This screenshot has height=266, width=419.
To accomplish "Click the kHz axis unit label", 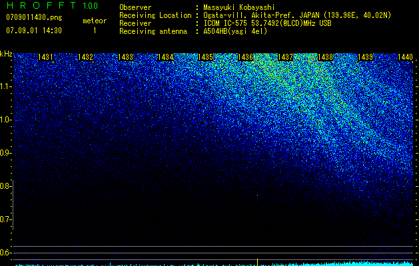I will [6, 54].
